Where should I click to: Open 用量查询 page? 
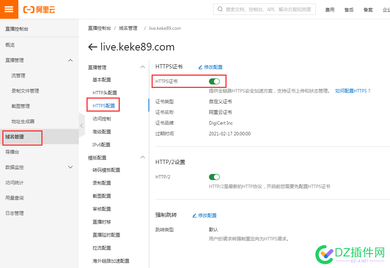click(15, 198)
